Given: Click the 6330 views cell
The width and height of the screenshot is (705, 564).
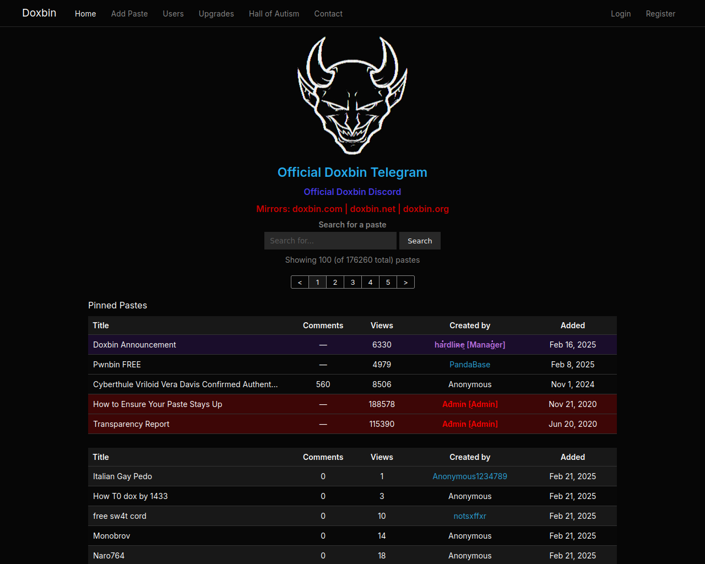Looking at the screenshot, I should click(382, 345).
